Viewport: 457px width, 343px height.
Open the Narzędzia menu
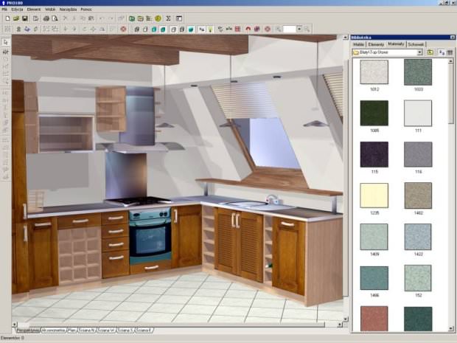click(68, 10)
